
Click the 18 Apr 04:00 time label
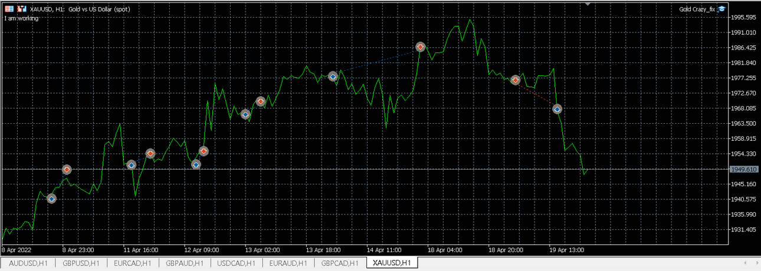pos(445,250)
